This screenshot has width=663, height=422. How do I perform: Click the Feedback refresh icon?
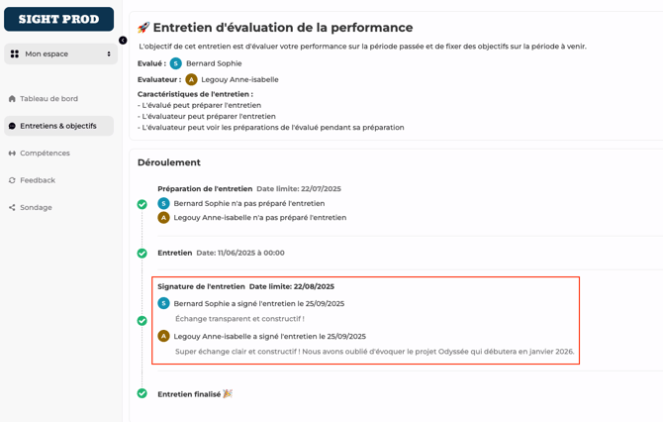(x=12, y=180)
